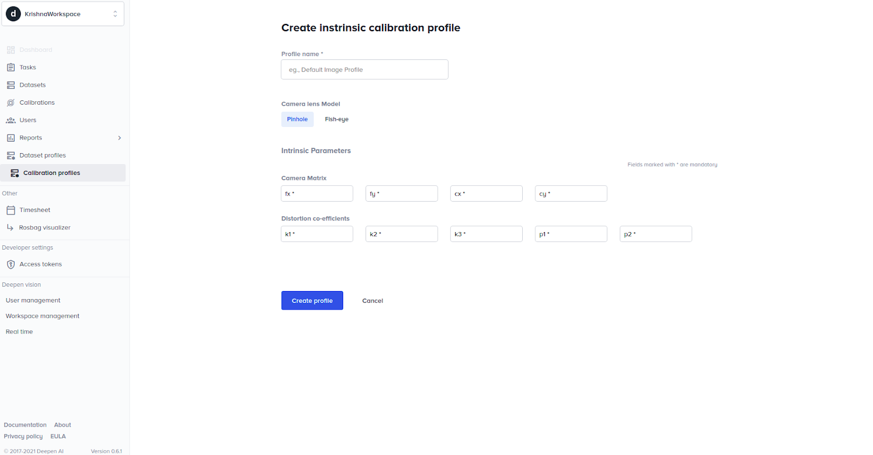Click the Datasets icon in sidebar
The height and width of the screenshot is (455, 873).
tap(11, 85)
